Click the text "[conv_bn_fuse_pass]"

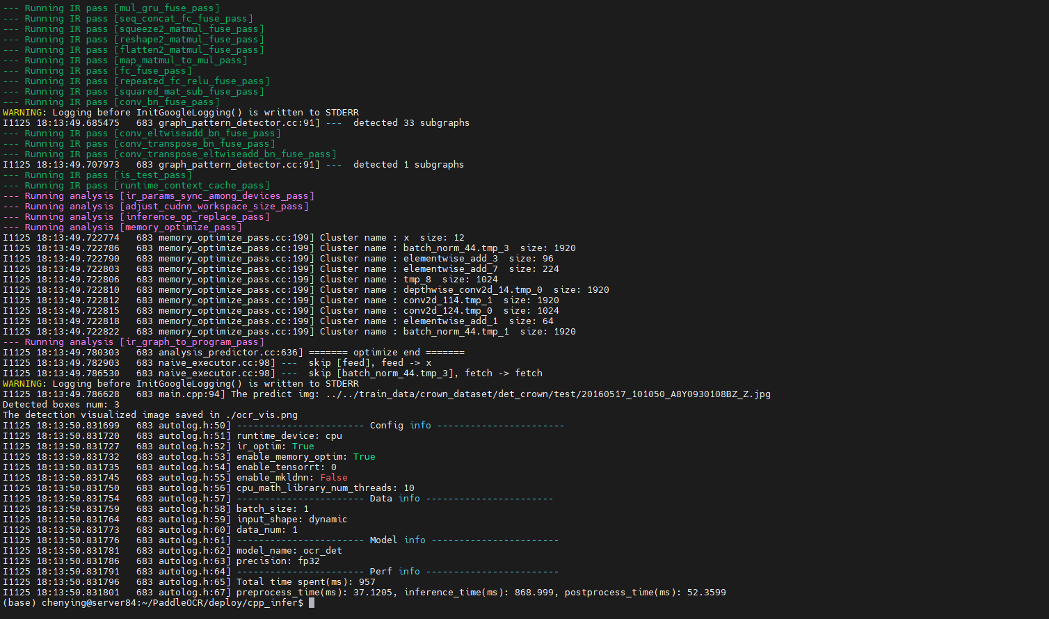tap(167, 102)
